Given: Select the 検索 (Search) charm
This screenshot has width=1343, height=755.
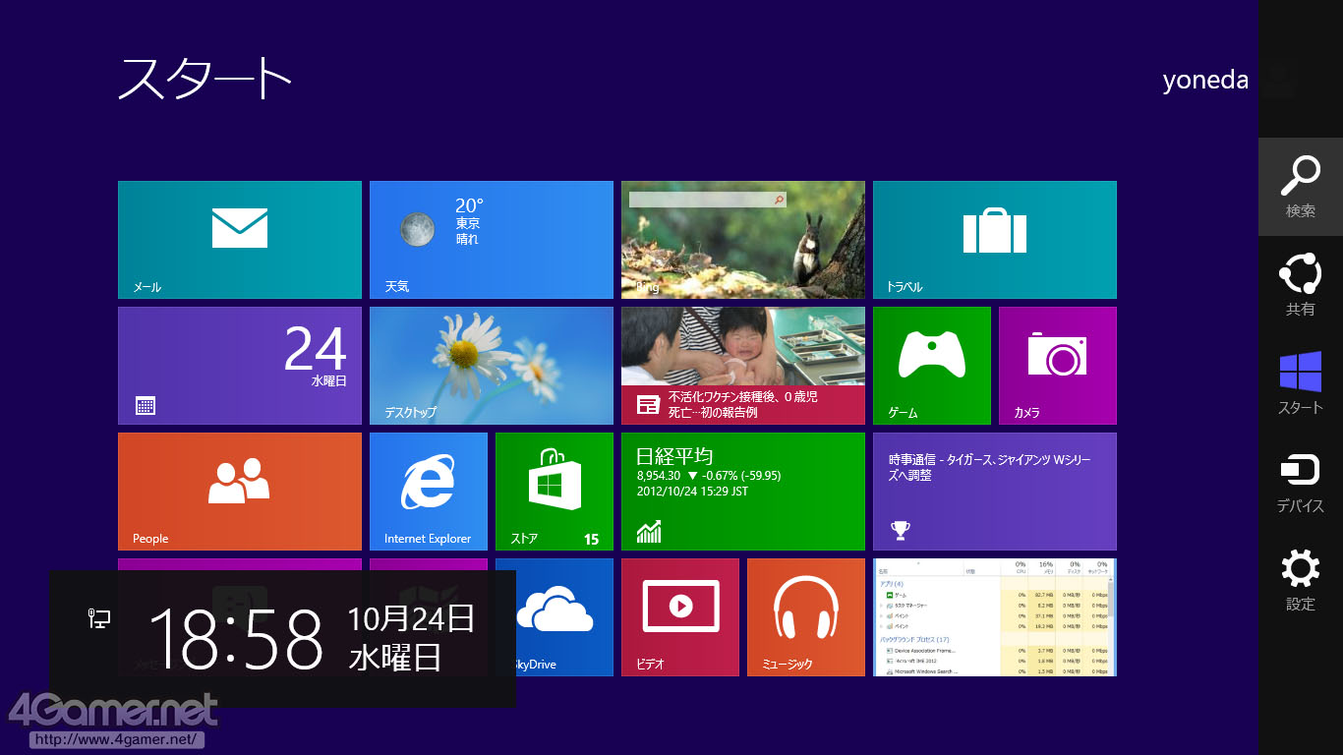Looking at the screenshot, I should (x=1301, y=187).
